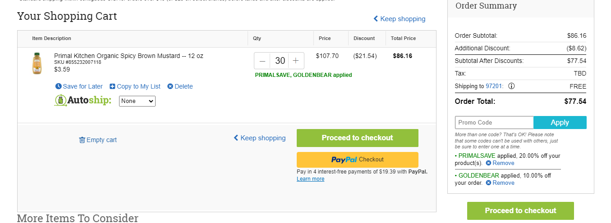The width and height of the screenshot is (611, 223).
Task: Click Keep shopping link at top
Action: pyautogui.click(x=399, y=19)
